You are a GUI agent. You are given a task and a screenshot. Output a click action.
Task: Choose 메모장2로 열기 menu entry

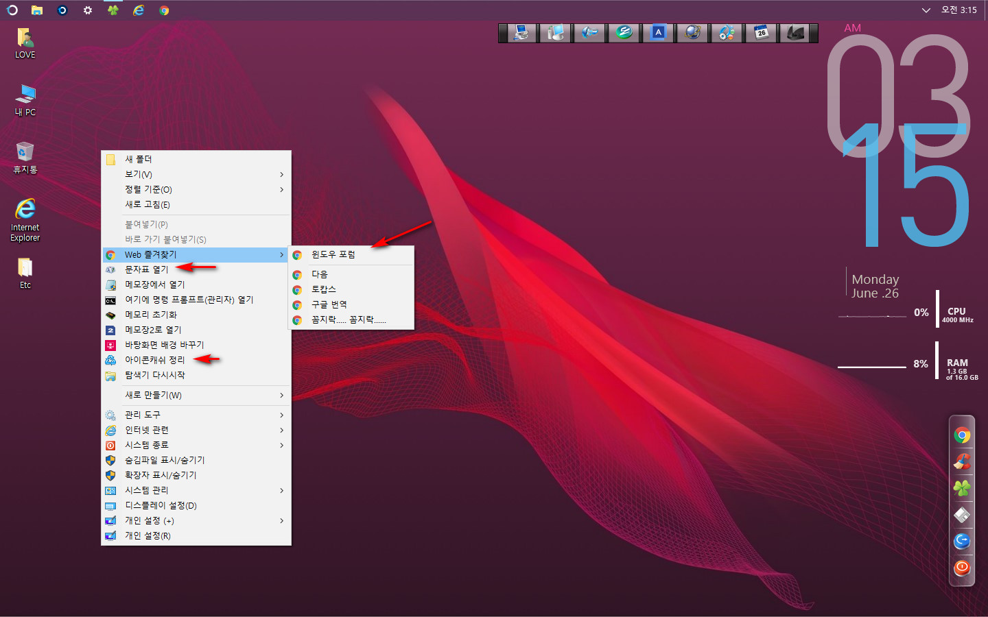[x=196, y=330]
